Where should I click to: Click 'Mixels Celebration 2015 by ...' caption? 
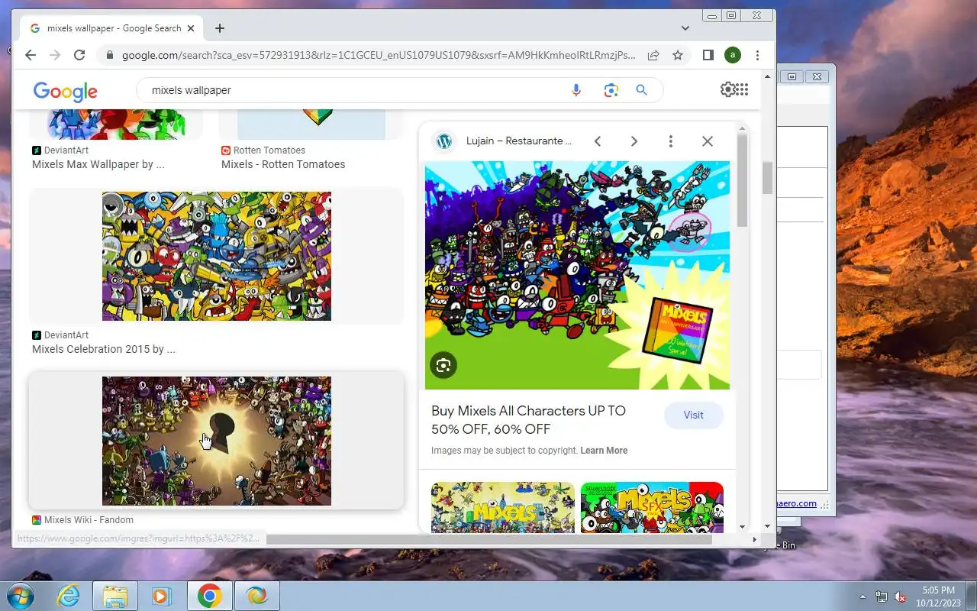coord(104,349)
